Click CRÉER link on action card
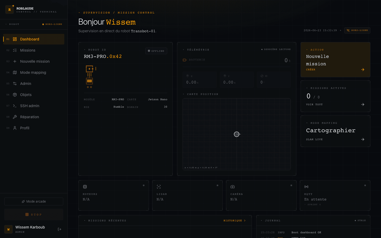Screen dimensions: 381x238 tap(311, 70)
